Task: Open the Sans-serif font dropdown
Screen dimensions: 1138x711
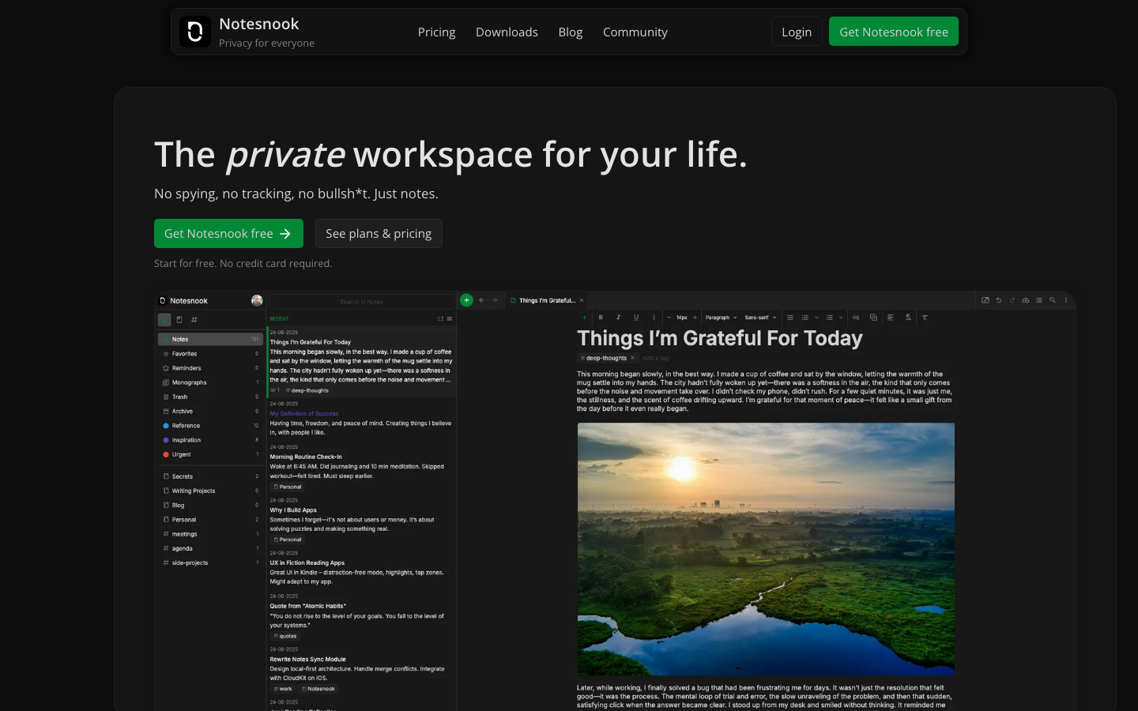Action: (x=759, y=317)
